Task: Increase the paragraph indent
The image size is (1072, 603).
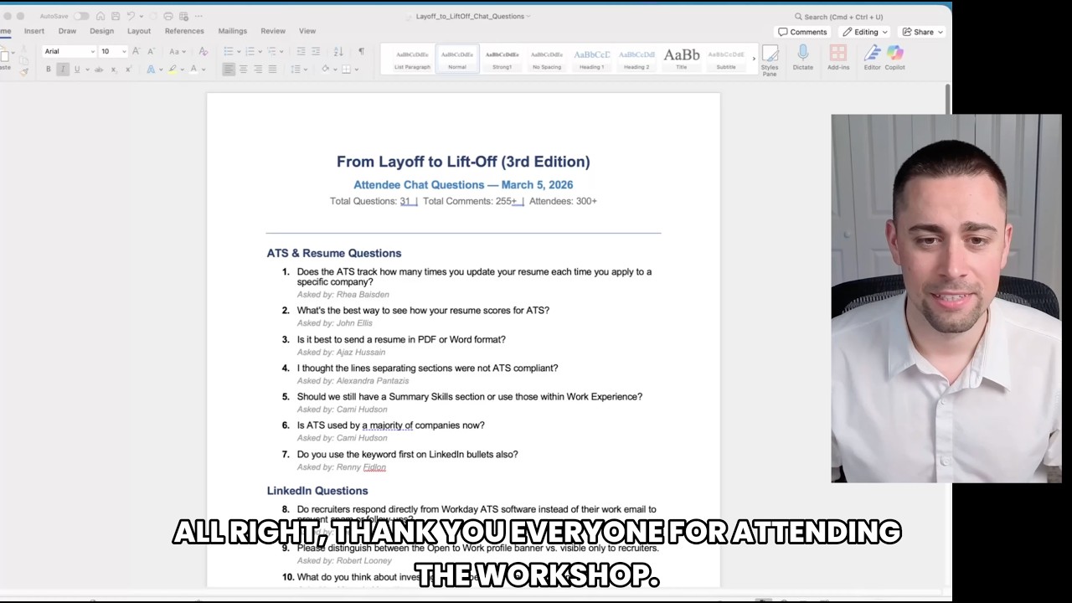Action: (x=316, y=51)
